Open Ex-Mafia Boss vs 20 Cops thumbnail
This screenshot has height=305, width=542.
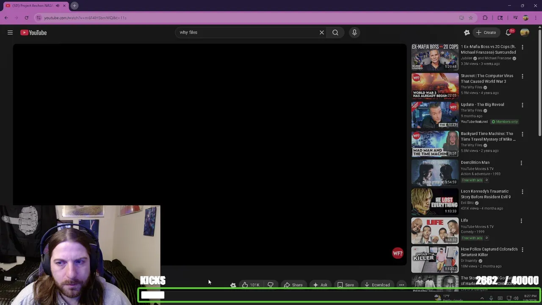coord(435,57)
